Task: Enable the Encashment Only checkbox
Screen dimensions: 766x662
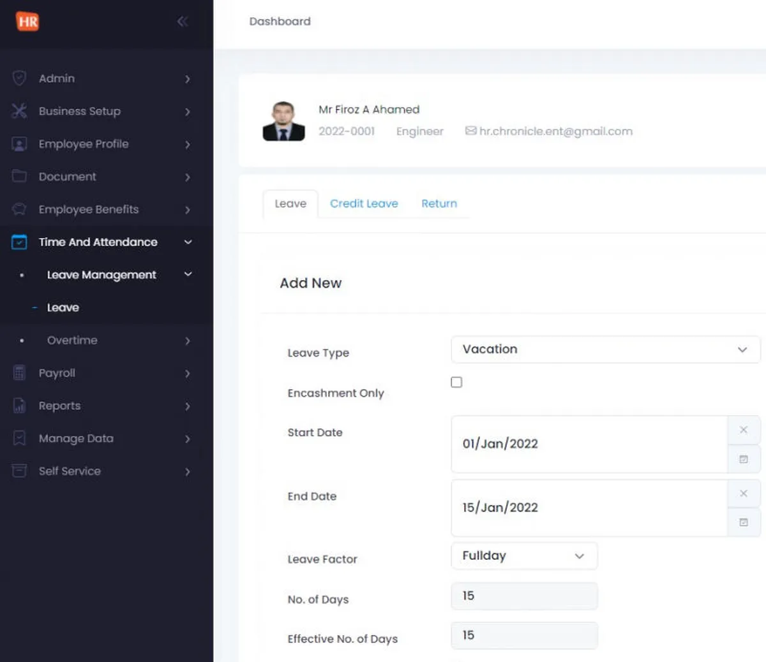Action: 456,382
